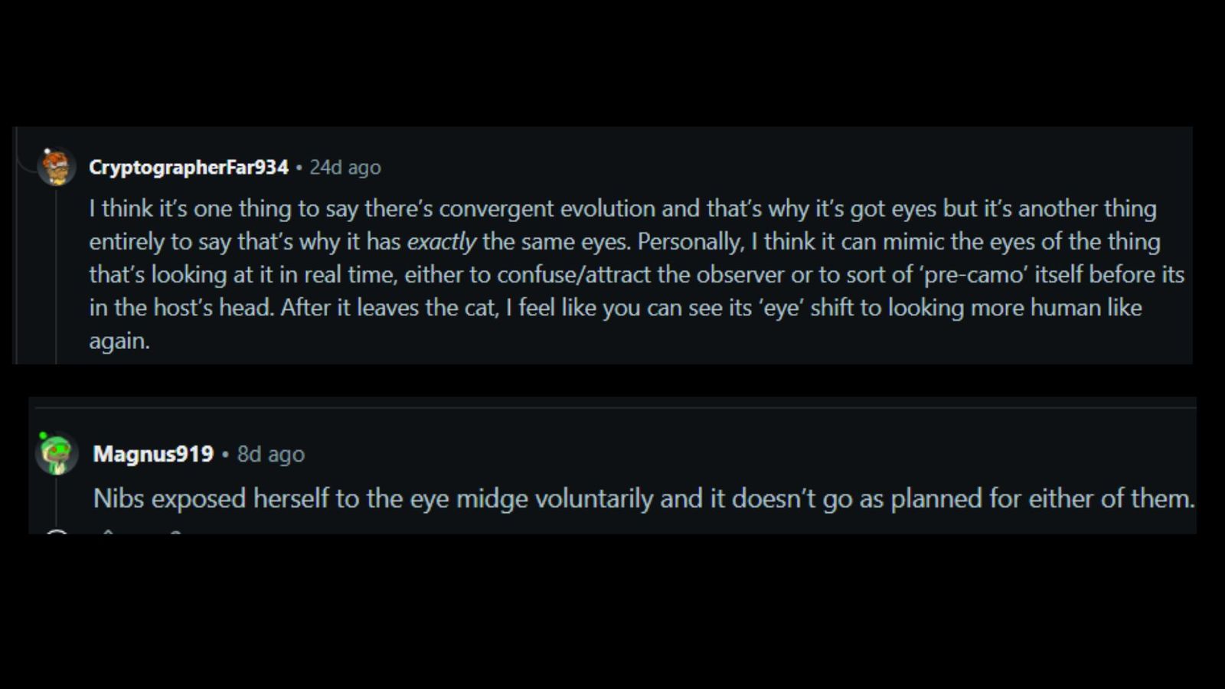Click the green online dot on Magnus919's avatar
Viewport: 1225px width, 689px height.
43,436
